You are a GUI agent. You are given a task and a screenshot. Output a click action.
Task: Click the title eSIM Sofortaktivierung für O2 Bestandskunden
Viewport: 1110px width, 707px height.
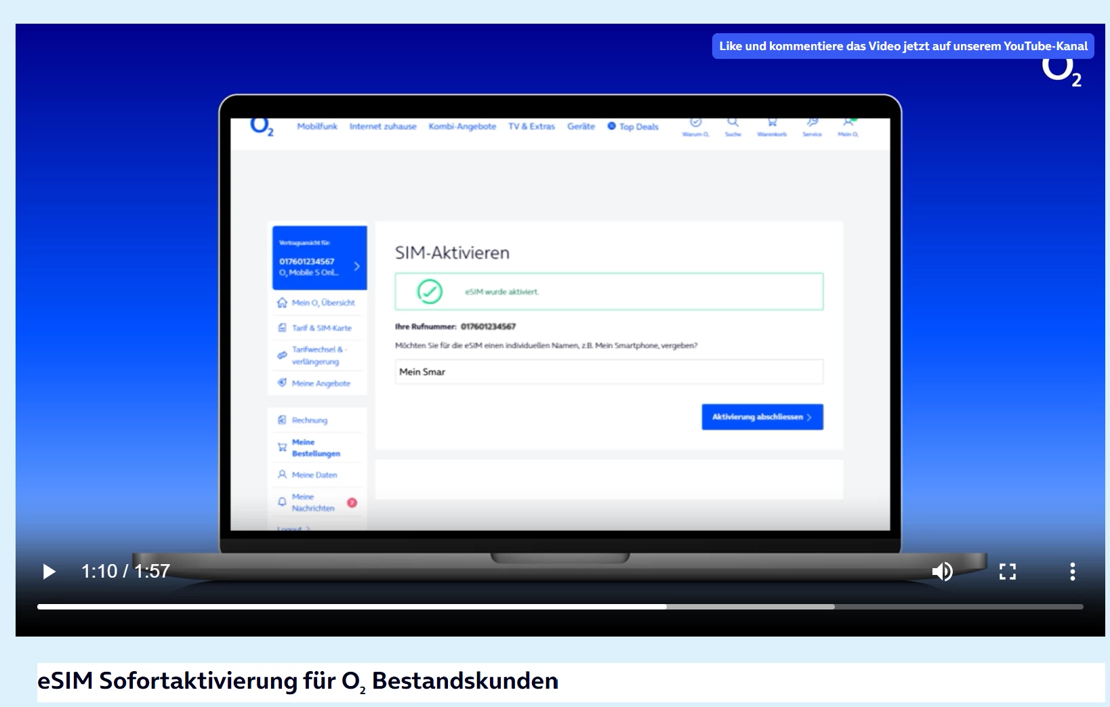click(298, 681)
